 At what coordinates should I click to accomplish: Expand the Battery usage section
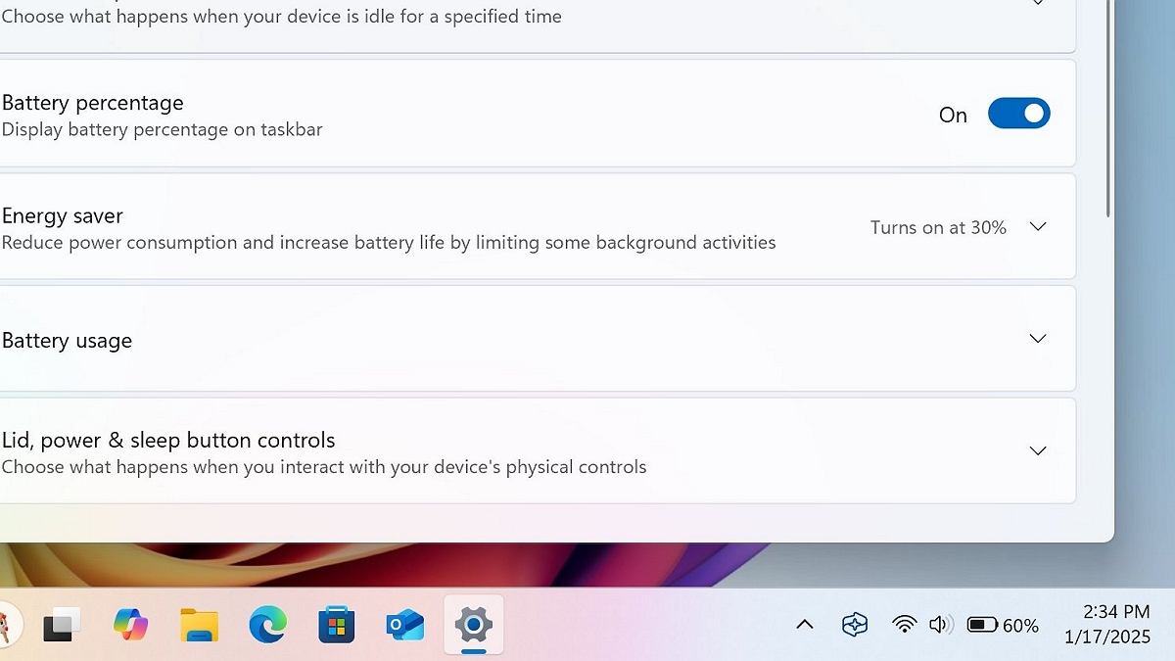[x=537, y=339]
